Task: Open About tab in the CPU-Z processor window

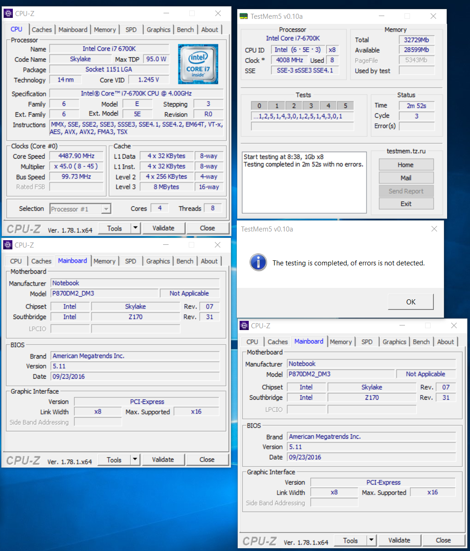Action: point(210,30)
